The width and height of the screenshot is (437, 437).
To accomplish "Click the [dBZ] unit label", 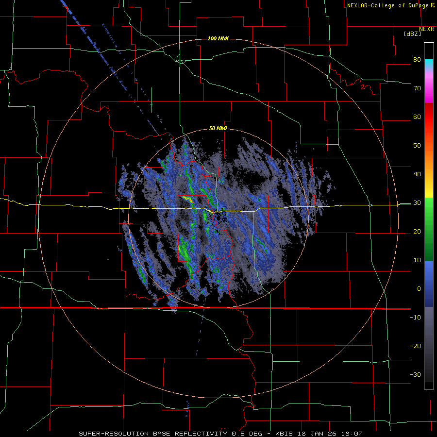I will pyautogui.click(x=412, y=34).
